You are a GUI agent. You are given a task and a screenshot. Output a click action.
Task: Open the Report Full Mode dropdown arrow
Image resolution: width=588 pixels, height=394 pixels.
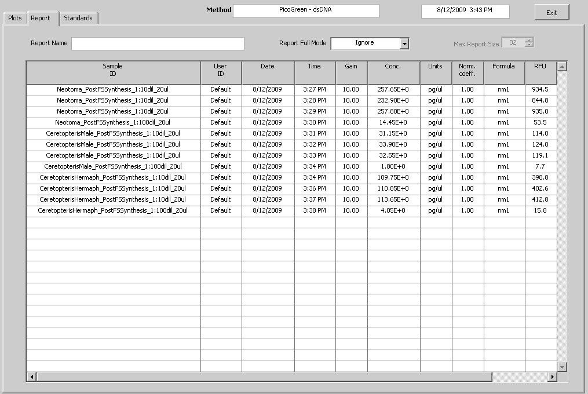click(404, 44)
